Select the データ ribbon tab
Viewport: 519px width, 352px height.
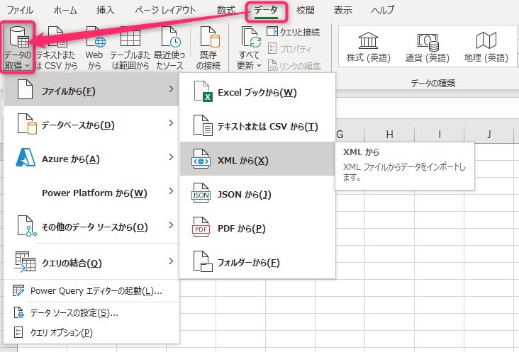[266, 10]
